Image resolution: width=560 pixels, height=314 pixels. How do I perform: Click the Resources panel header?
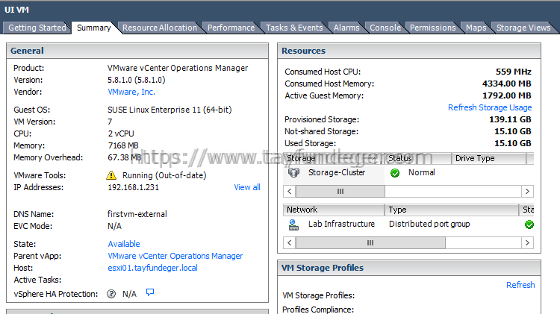coord(409,51)
